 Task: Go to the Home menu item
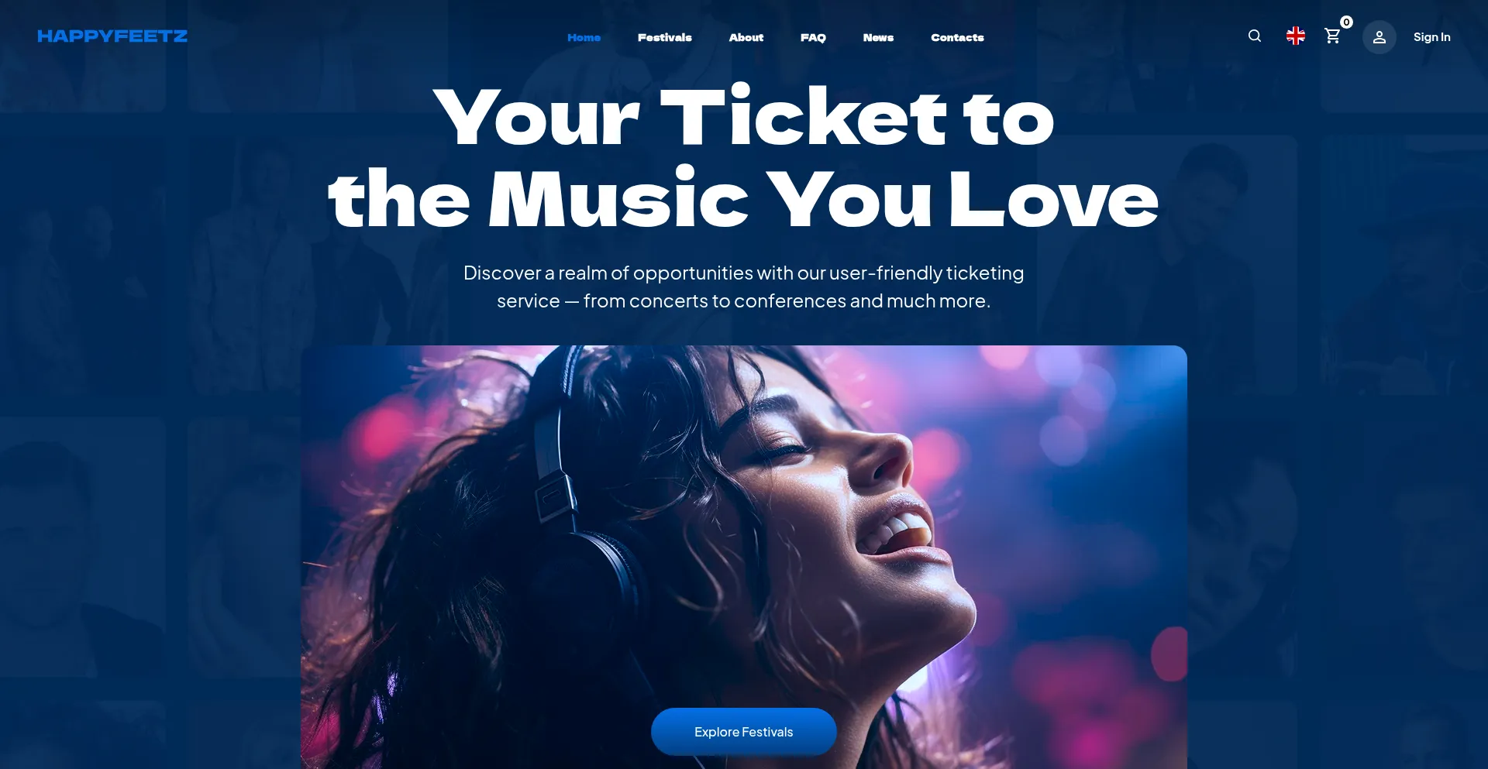tap(584, 37)
